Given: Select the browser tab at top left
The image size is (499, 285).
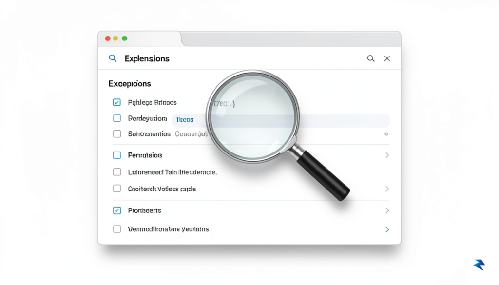Looking at the screenshot, I should (139, 39).
